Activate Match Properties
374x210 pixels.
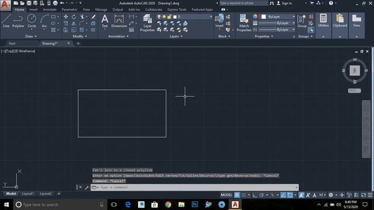pyautogui.click(x=244, y=23)
